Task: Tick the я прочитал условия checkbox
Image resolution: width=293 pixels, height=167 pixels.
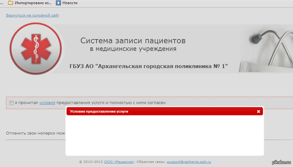Action: click(x=12, y=103)
